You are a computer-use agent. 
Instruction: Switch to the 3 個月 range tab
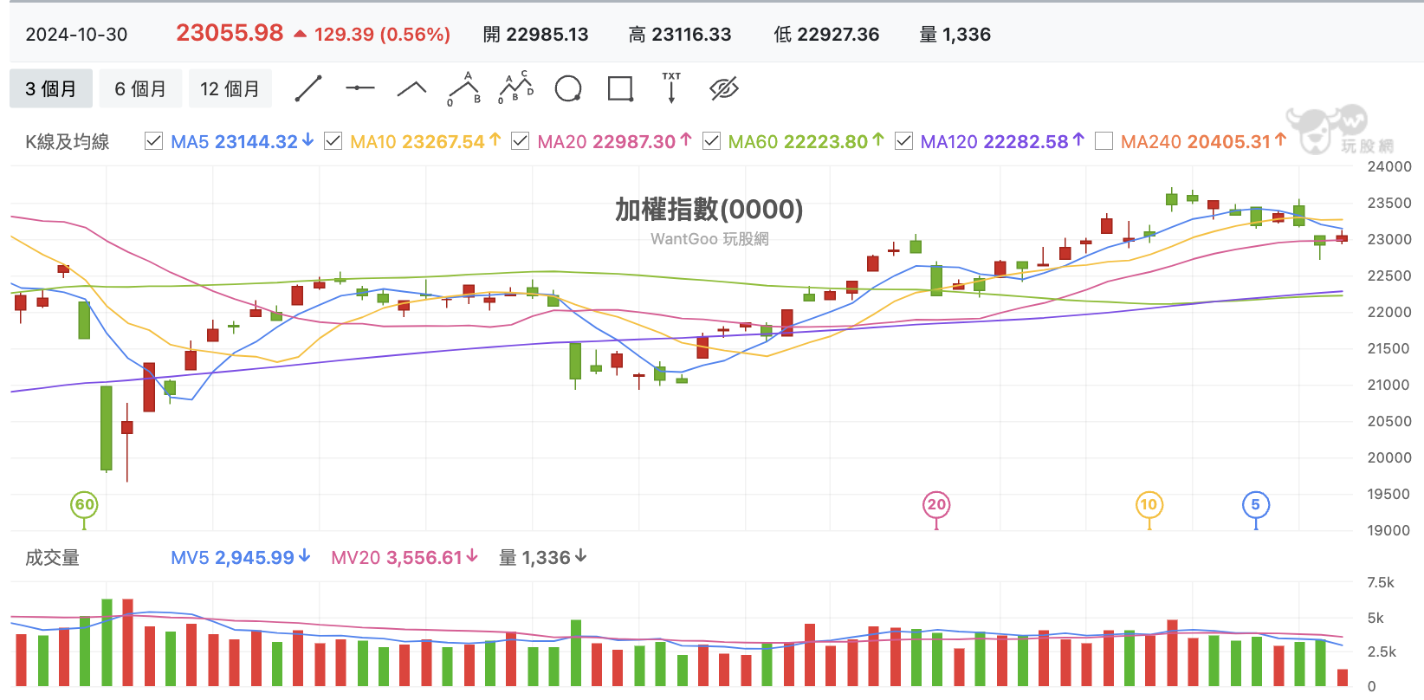[x=51, y=88]
